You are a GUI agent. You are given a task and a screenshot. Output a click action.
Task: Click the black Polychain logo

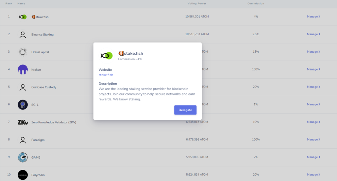click(x=23, y=175)
